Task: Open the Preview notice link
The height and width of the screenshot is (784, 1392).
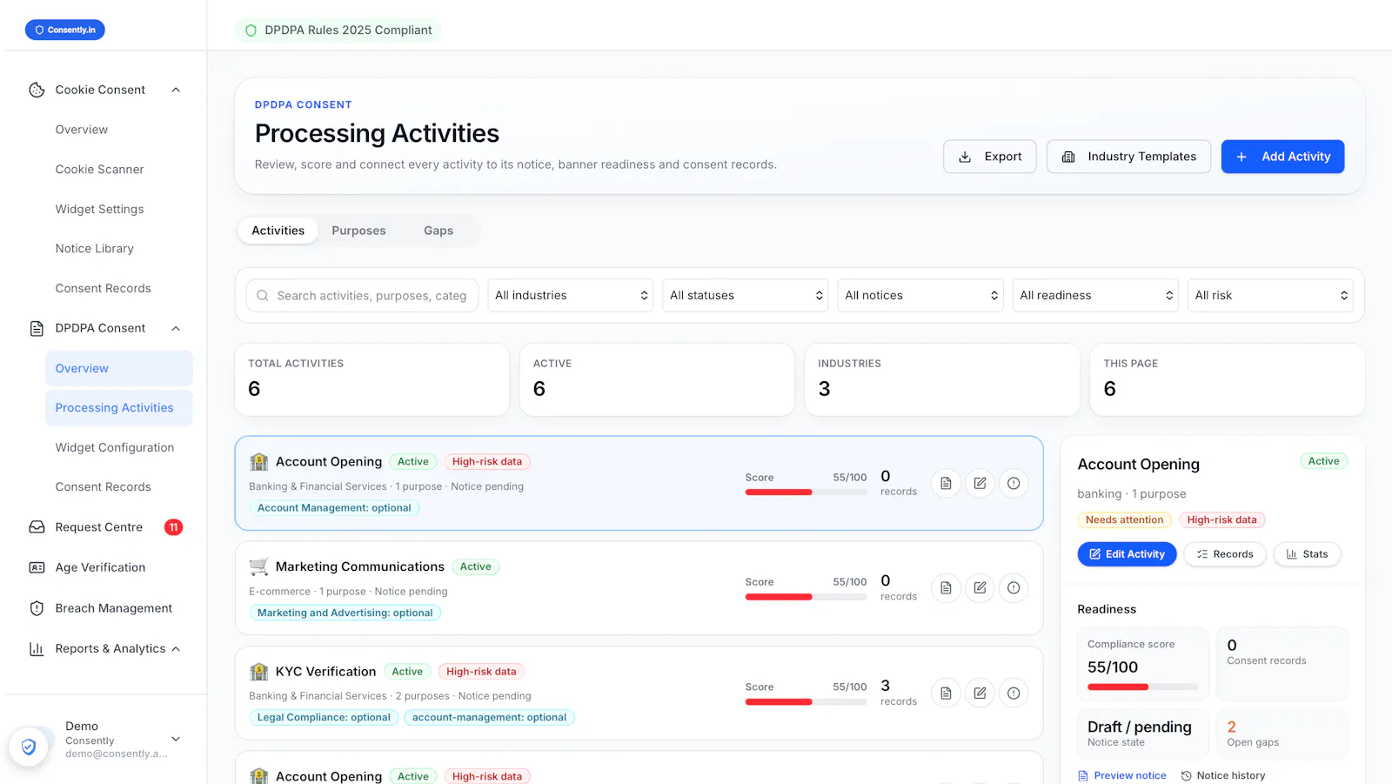Action: (x=1122, y=775)
